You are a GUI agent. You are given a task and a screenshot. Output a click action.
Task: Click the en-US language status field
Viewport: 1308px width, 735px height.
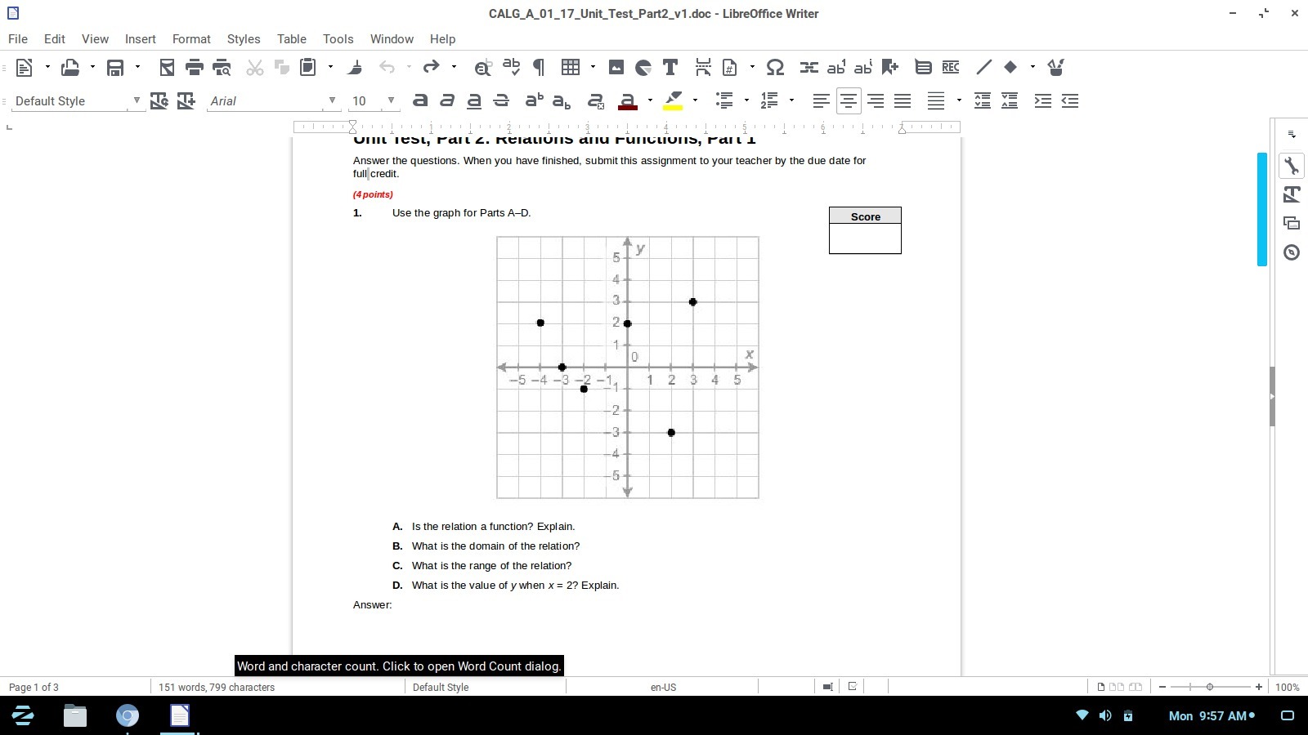(663, 688)
